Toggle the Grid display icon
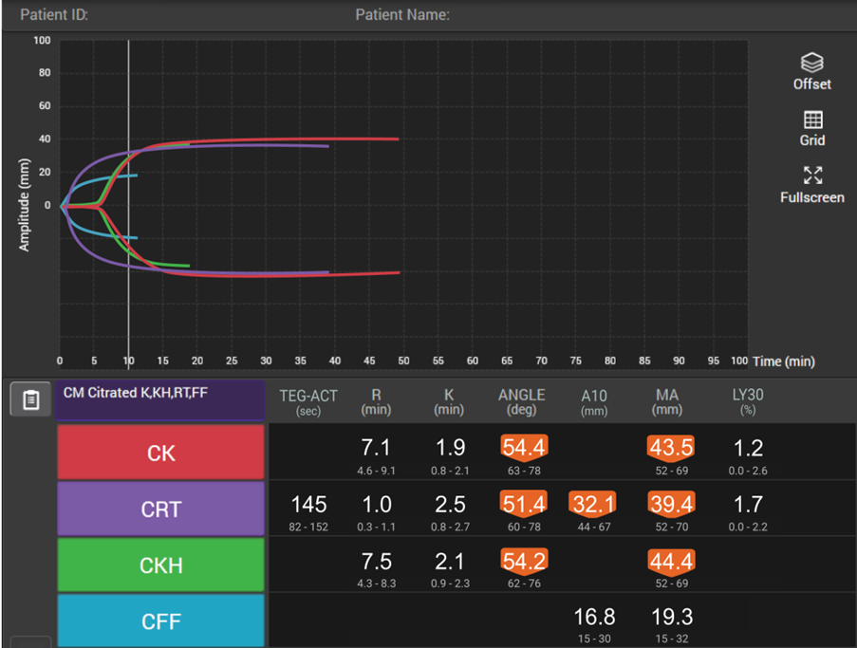Viewport: 857px width, 648px height. 811,120
